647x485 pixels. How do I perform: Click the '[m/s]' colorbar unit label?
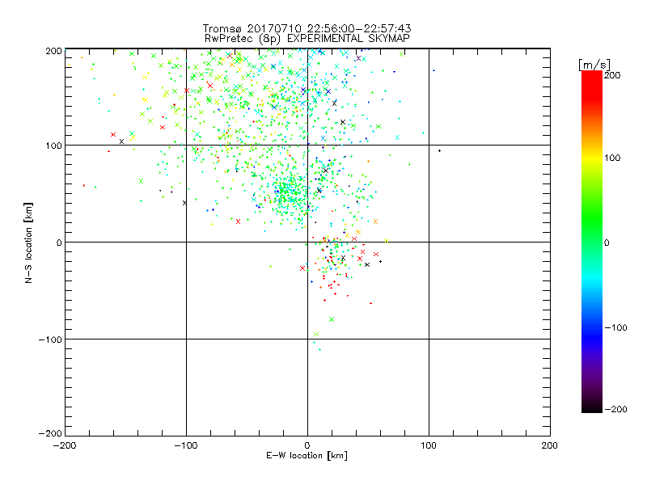point(594,65)
